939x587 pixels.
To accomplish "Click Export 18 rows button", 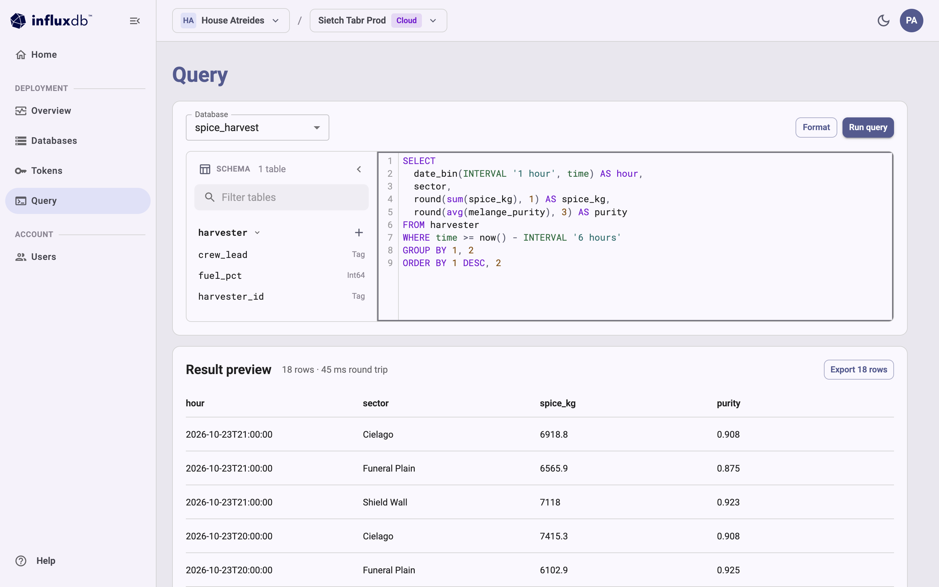I will click(x=859, y=369).
